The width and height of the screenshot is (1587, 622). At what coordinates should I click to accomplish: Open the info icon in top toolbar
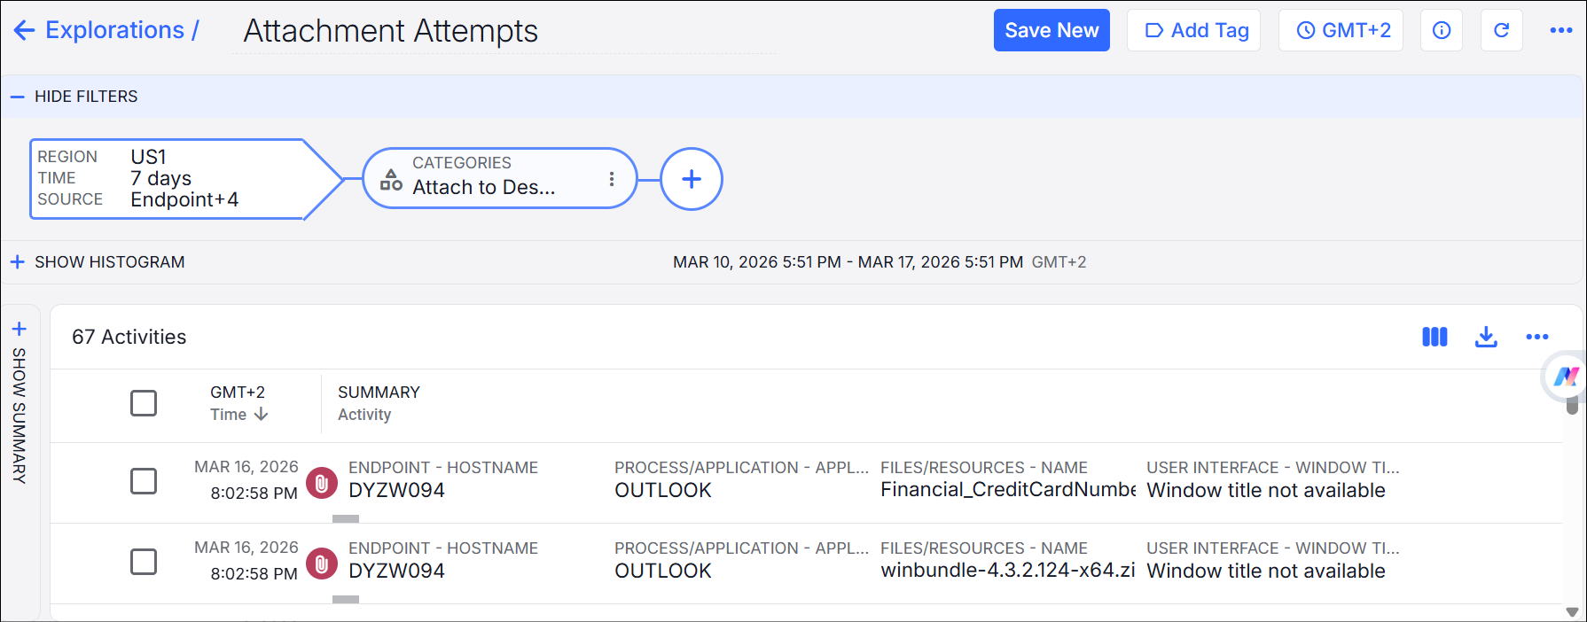coord(1442,30)
